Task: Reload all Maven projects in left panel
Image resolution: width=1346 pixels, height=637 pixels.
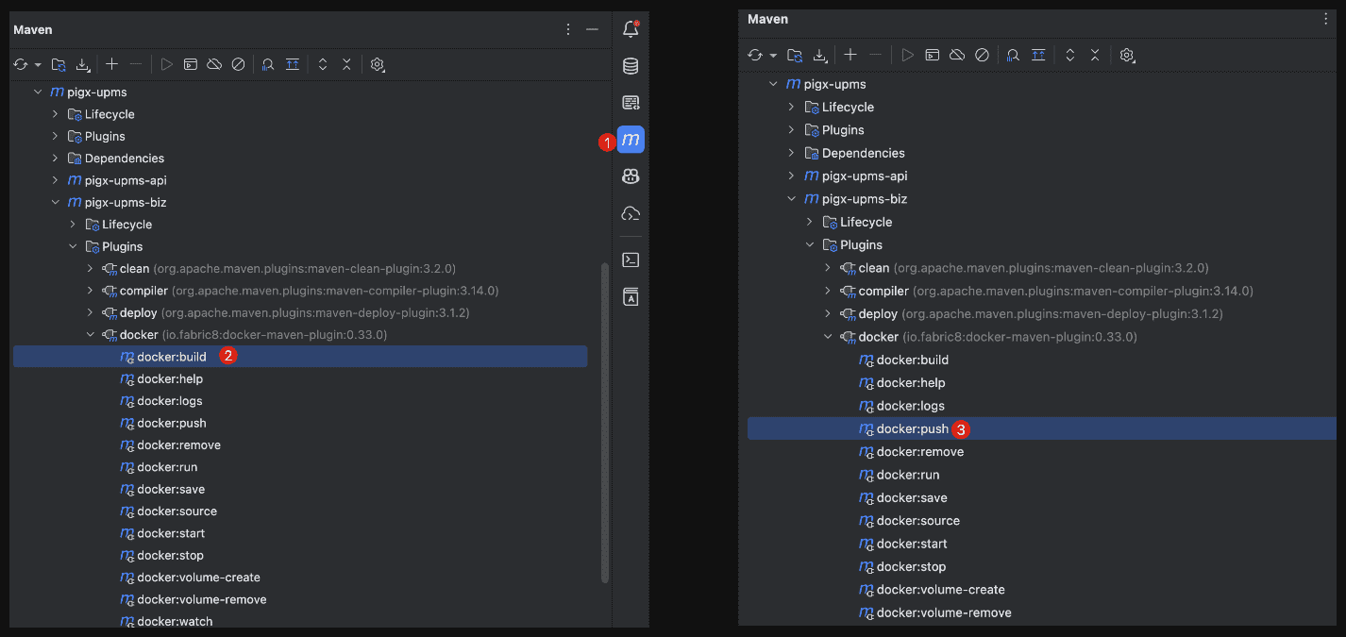Action: [21, 64]
